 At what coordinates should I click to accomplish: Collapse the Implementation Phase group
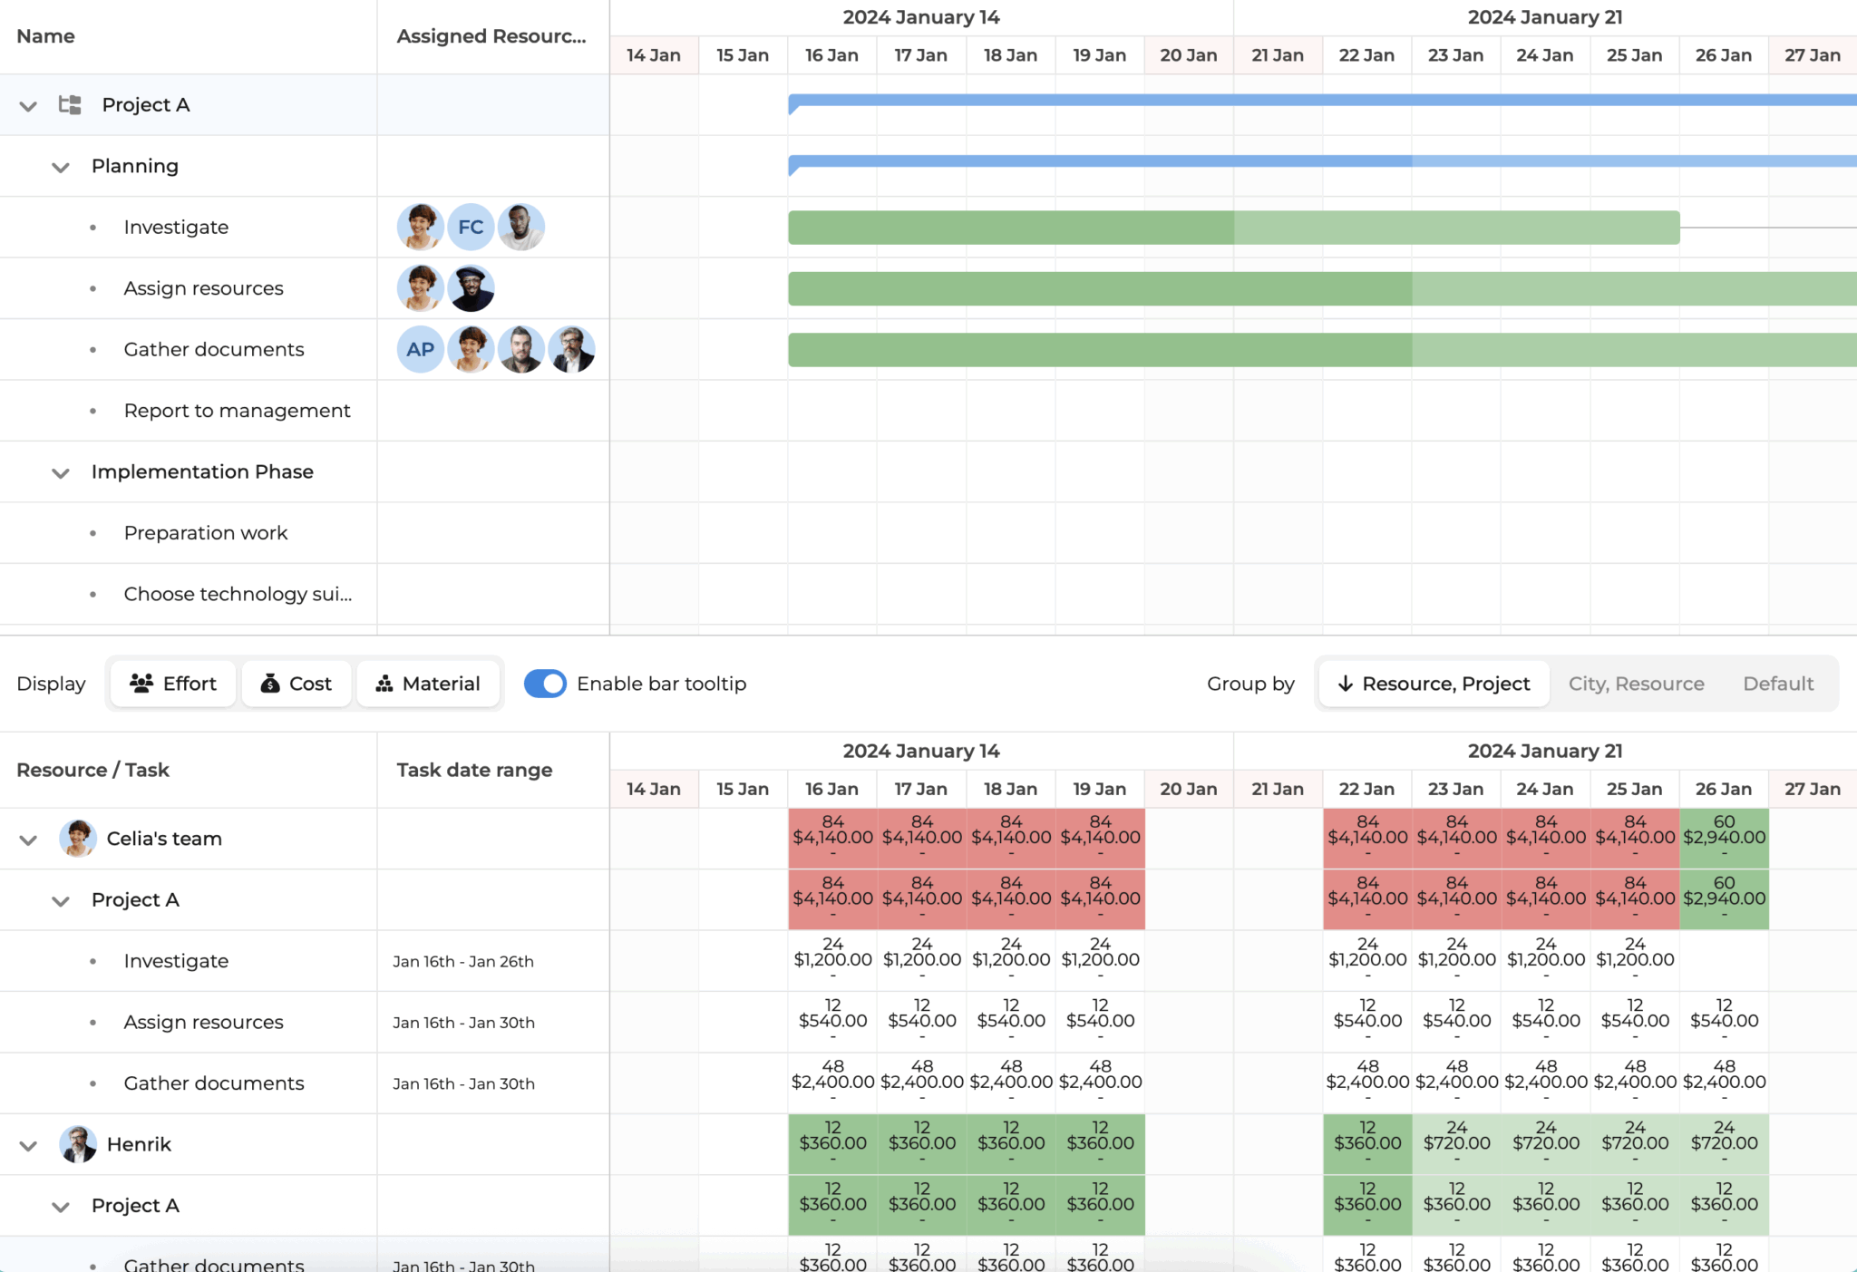pos(61,472)
